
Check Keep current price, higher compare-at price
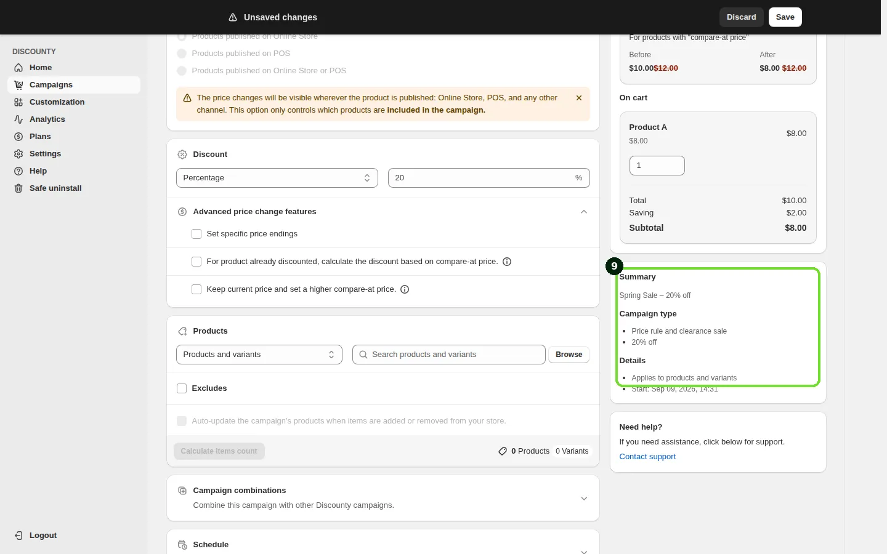196,289
